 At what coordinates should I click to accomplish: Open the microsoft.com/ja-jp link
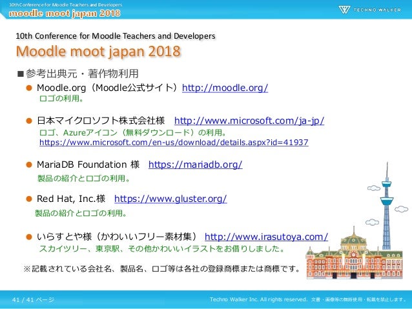pos(249,121)
